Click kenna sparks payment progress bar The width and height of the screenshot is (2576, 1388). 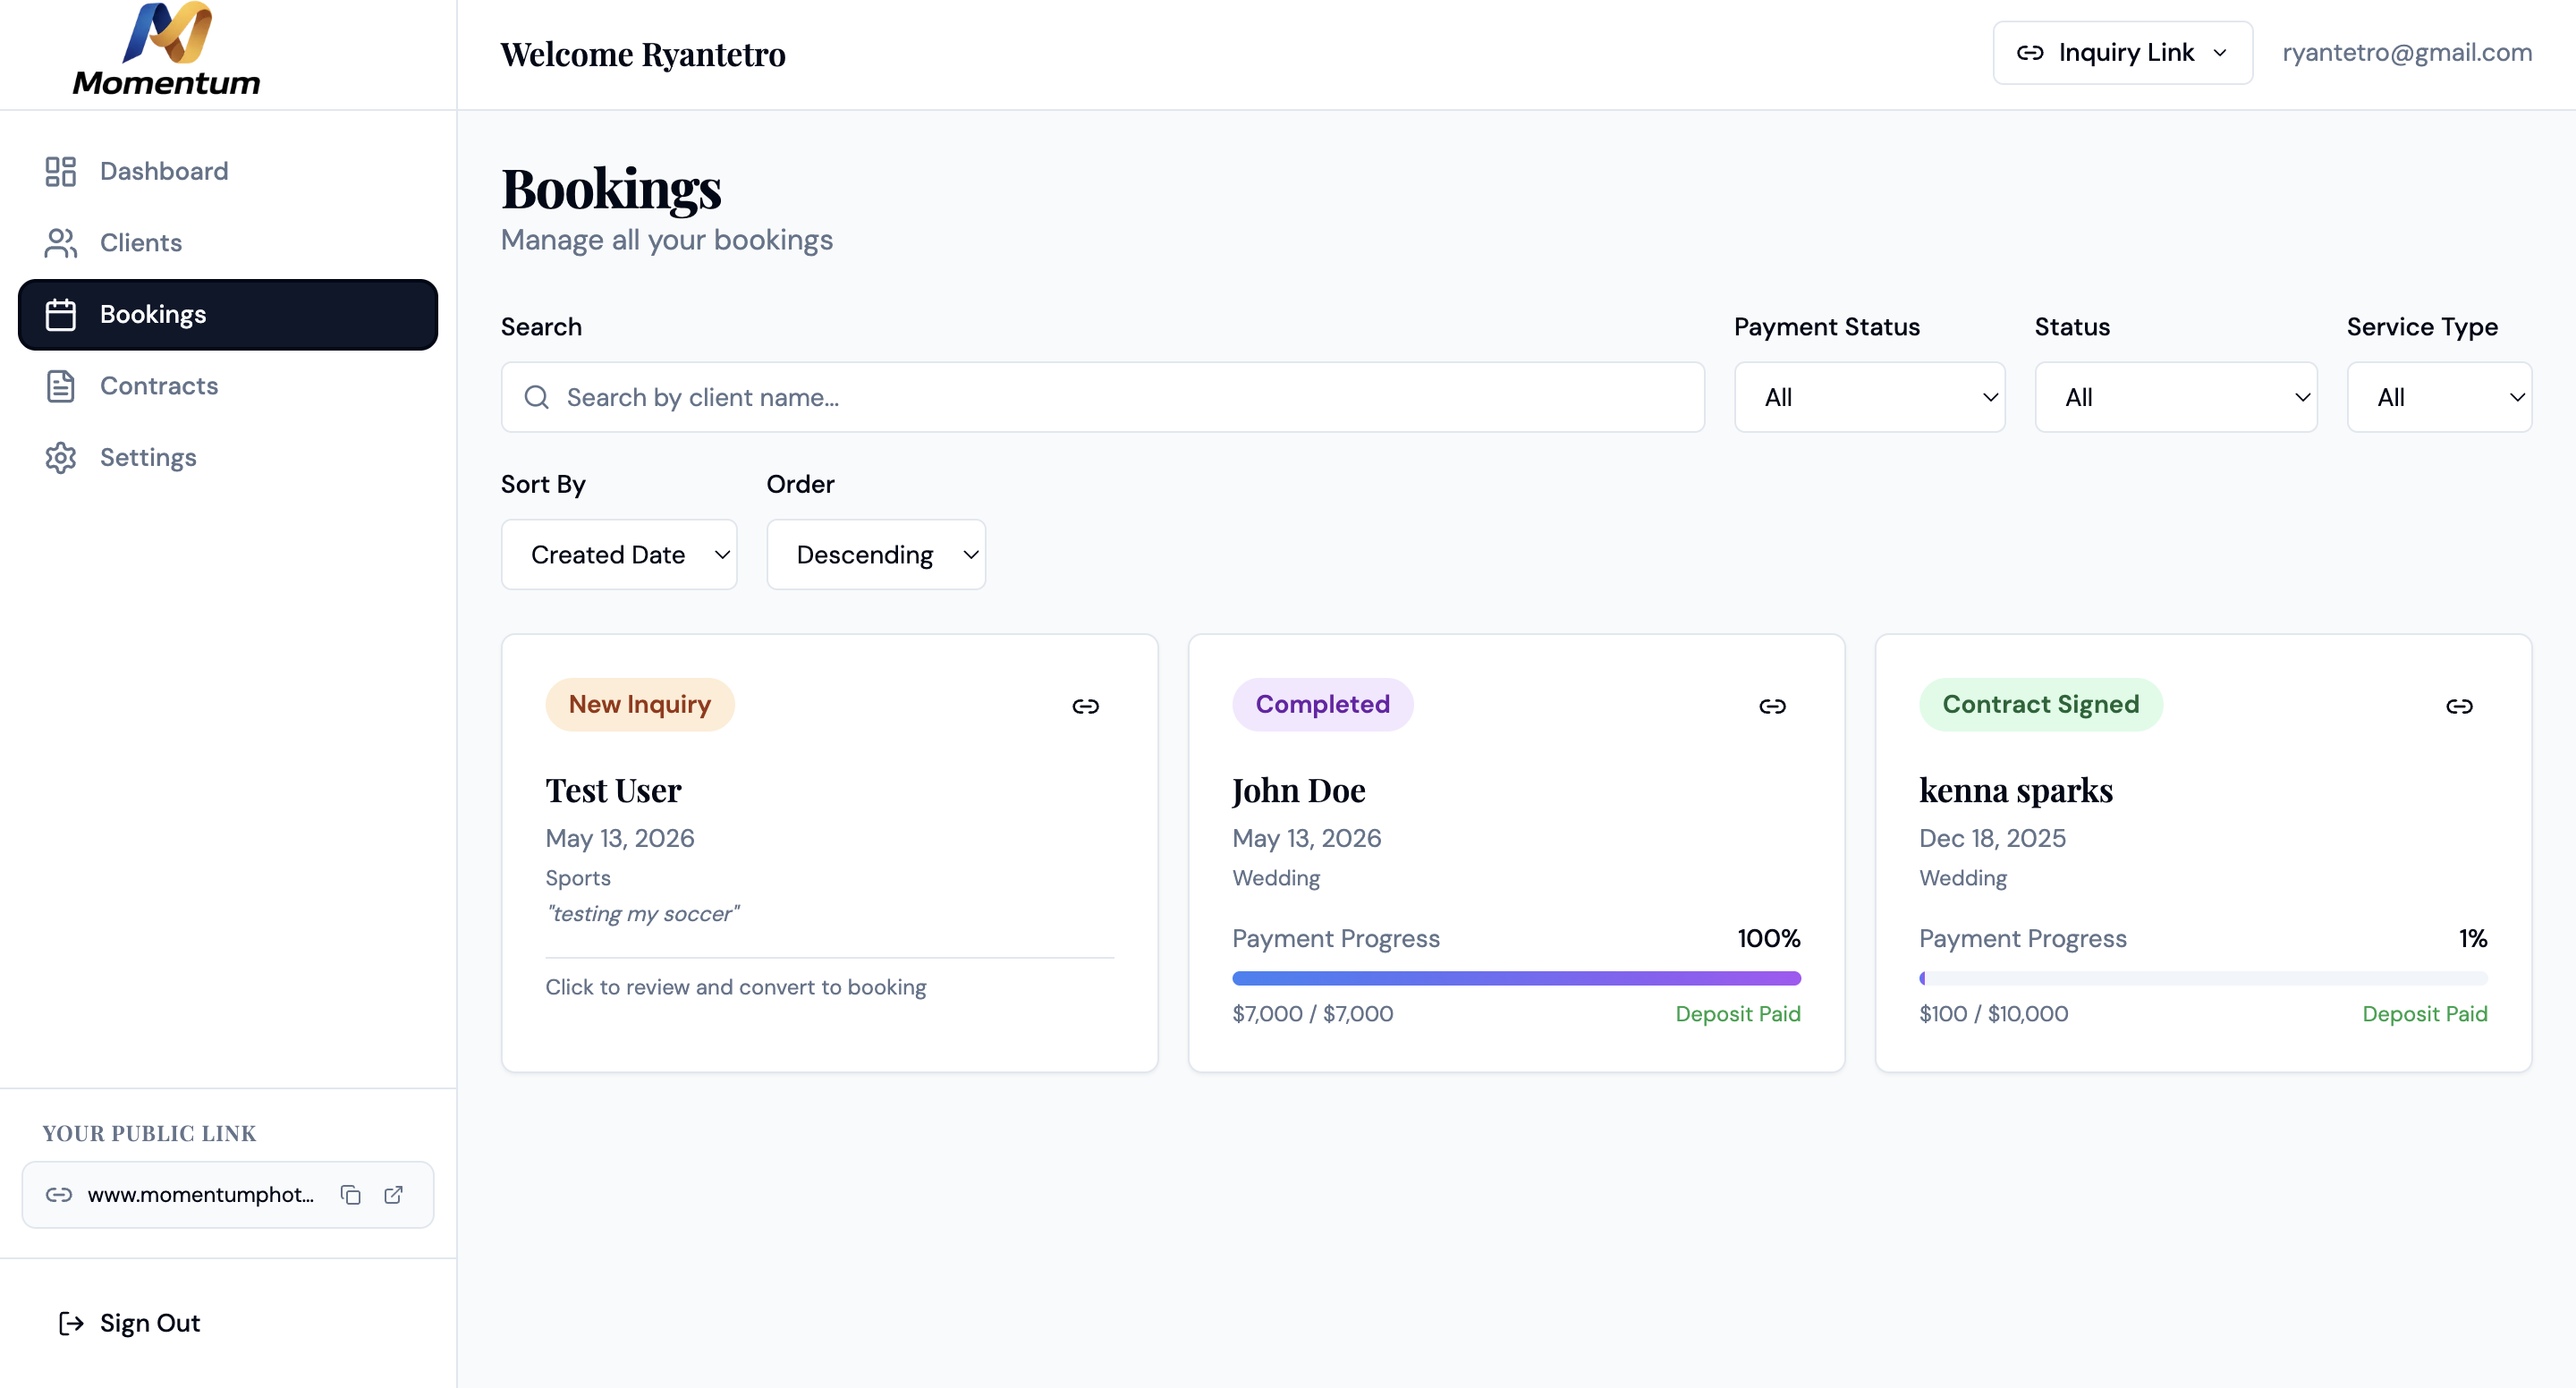pos(2203,978)
